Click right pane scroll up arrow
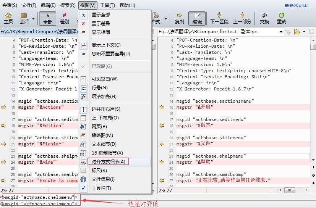Image resolution: width=316 pixels, height=208 pixels. click(x=313, y=40)
